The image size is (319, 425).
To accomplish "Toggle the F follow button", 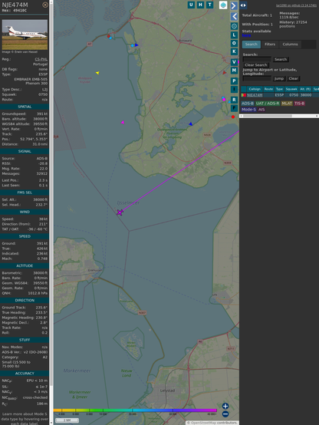I will click(x=234, y=108).
